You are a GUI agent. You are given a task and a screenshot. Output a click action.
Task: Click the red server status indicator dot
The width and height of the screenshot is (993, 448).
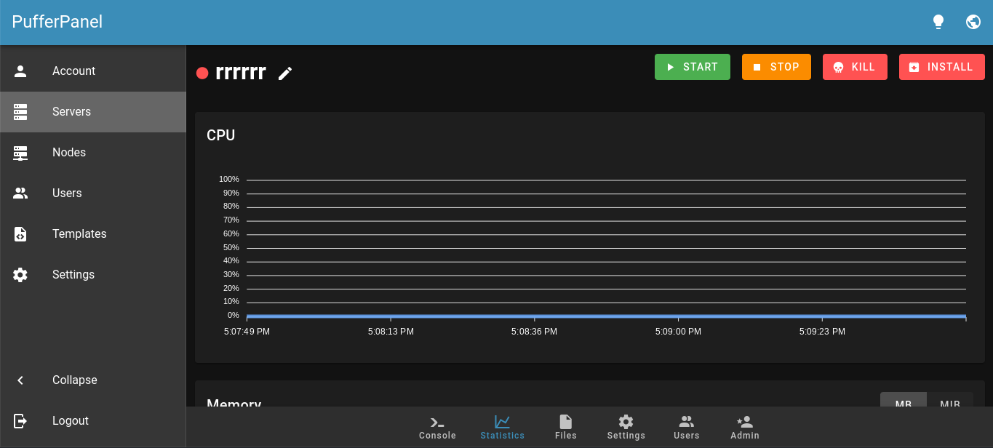(202, 73)
